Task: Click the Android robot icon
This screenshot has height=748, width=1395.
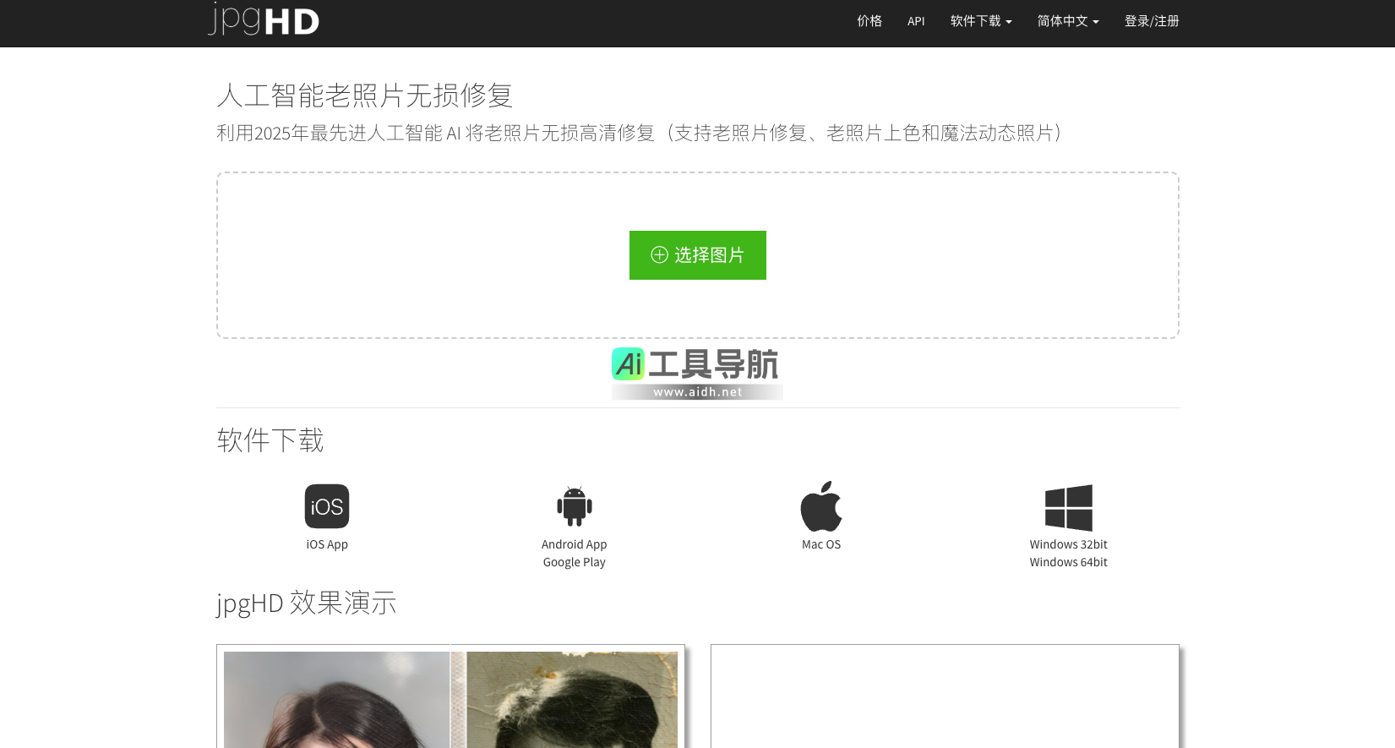Action: click(575, 506)
